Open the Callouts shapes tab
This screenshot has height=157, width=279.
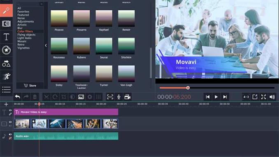pyautogui.click(x=7, y=63)
